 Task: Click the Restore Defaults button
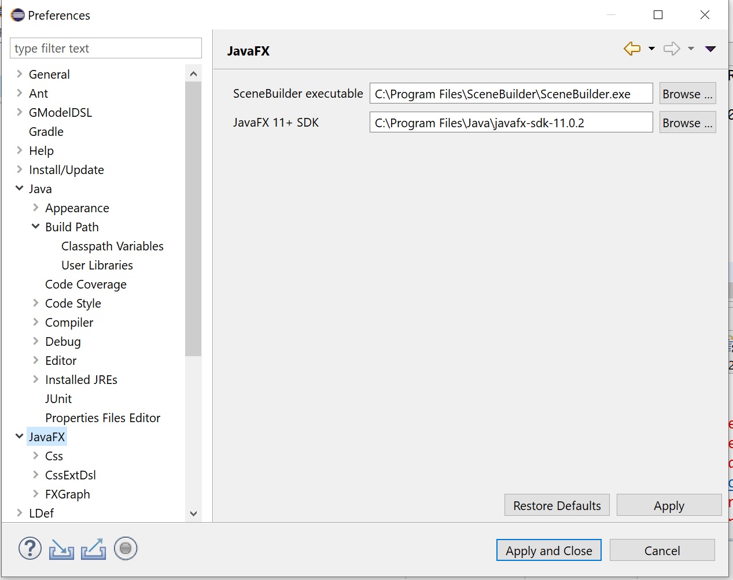point(557,505)
